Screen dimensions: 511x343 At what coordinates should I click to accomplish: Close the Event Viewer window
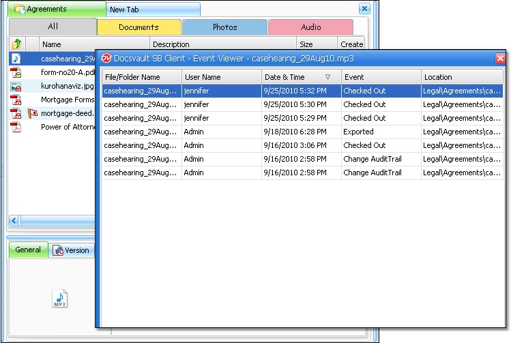point(500,59)
